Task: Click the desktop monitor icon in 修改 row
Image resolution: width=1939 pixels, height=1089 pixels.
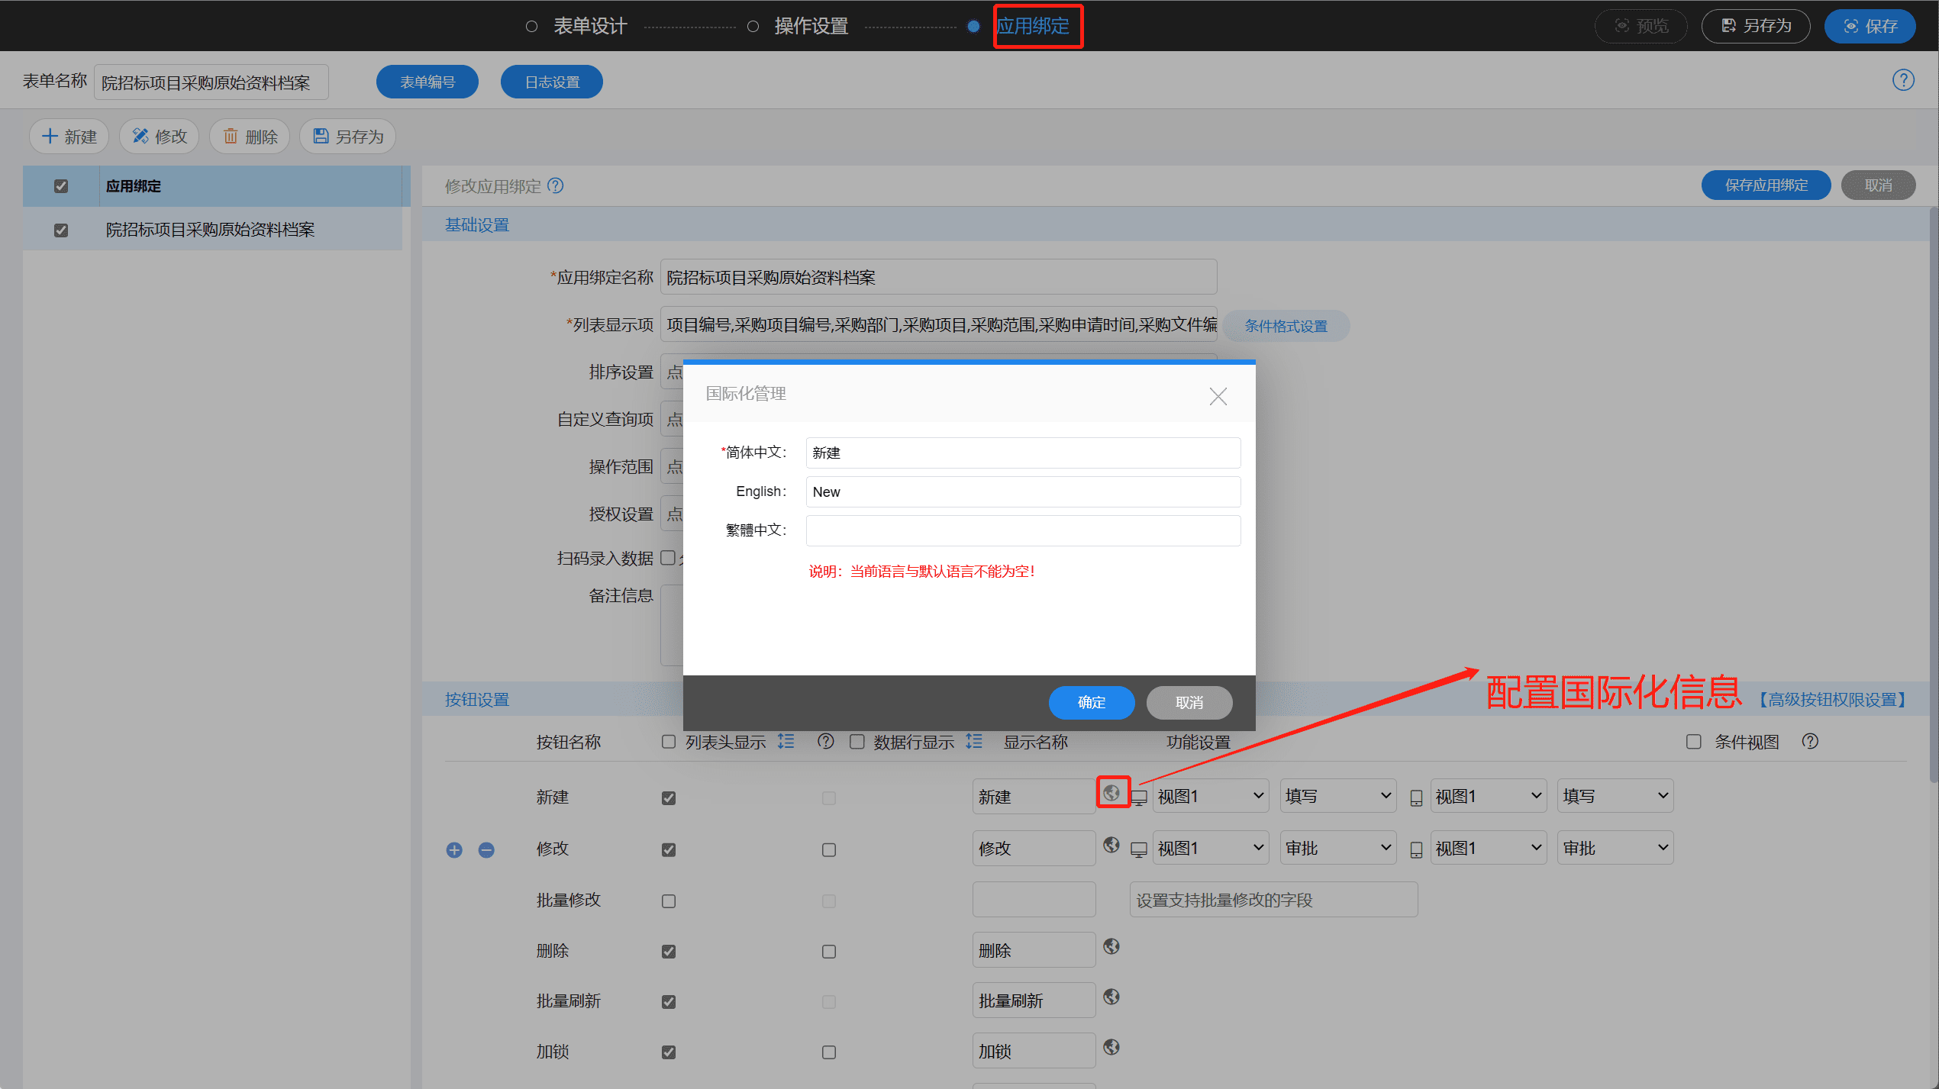Action: (x=1139, y=850)
